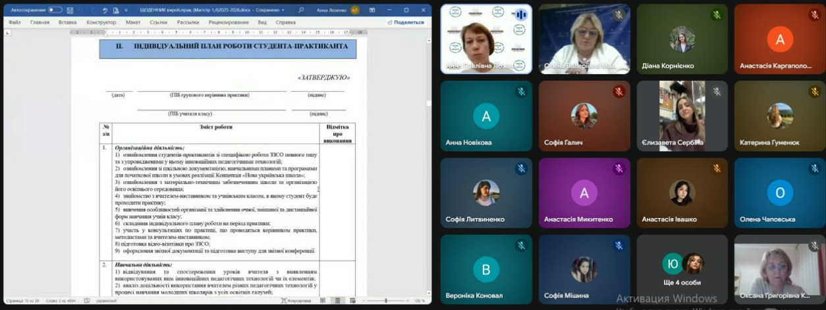Click the ribbon display options icon
826x310 pixels.
373,10
